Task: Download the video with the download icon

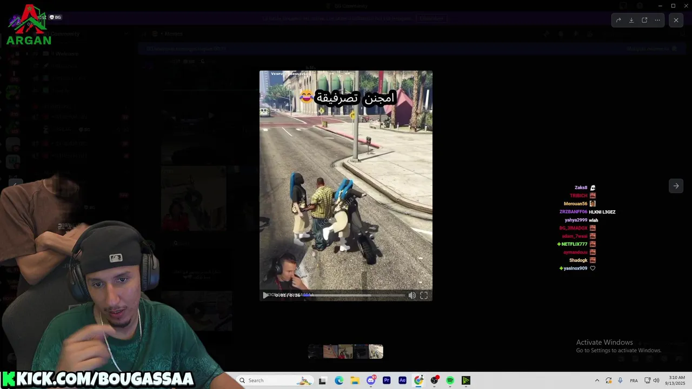Action: tap(631, 20)
